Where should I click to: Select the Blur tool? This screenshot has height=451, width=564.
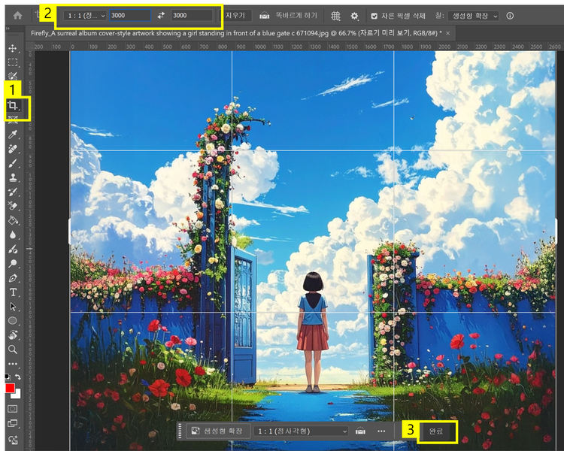click(x=13, y=235)
